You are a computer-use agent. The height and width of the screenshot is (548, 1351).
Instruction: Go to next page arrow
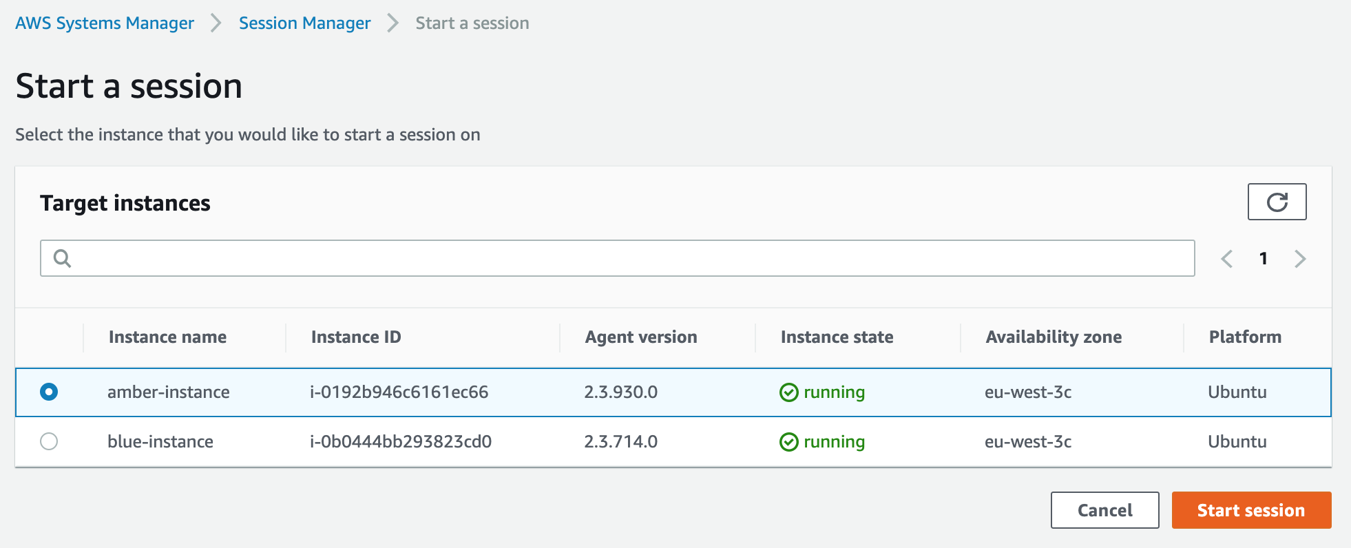pos(1299,259)
